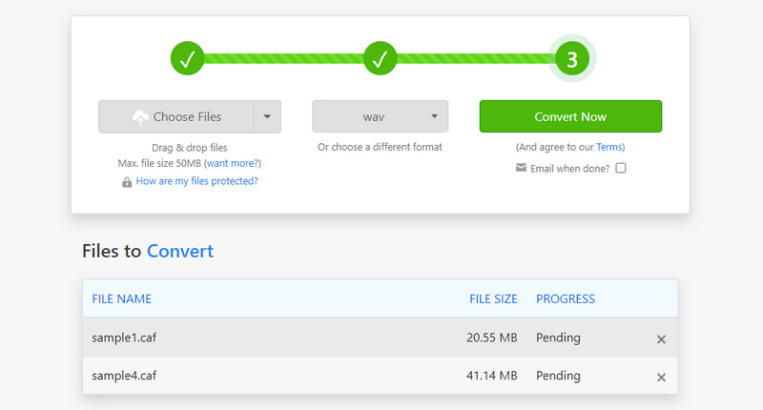The height and width of the screenshot is (410, 763).
Task: Open How are my files protected? link
Action: (196, 181)
